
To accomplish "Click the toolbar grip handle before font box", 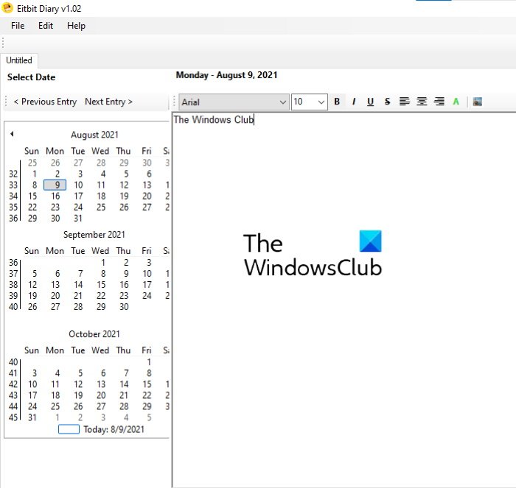I will click(x=175, y=102).
